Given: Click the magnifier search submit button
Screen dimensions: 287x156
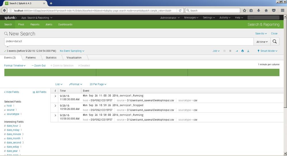Looking at the screenshot, I should 275,42.
